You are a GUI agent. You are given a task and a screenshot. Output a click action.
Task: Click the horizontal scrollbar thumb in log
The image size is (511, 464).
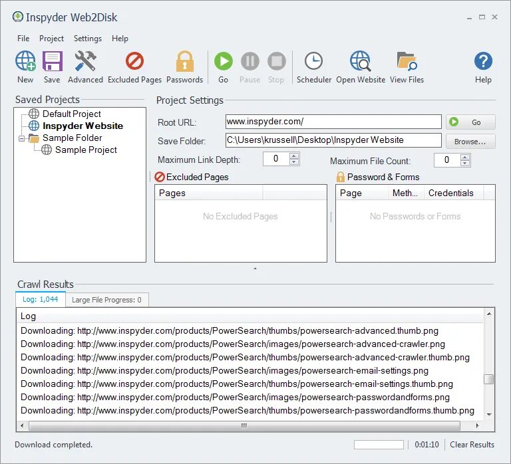244,425
